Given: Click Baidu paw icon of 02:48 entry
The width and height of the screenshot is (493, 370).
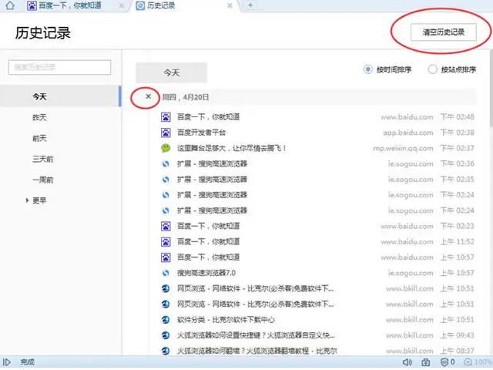Looking at the screenshot, I should 166,117.
